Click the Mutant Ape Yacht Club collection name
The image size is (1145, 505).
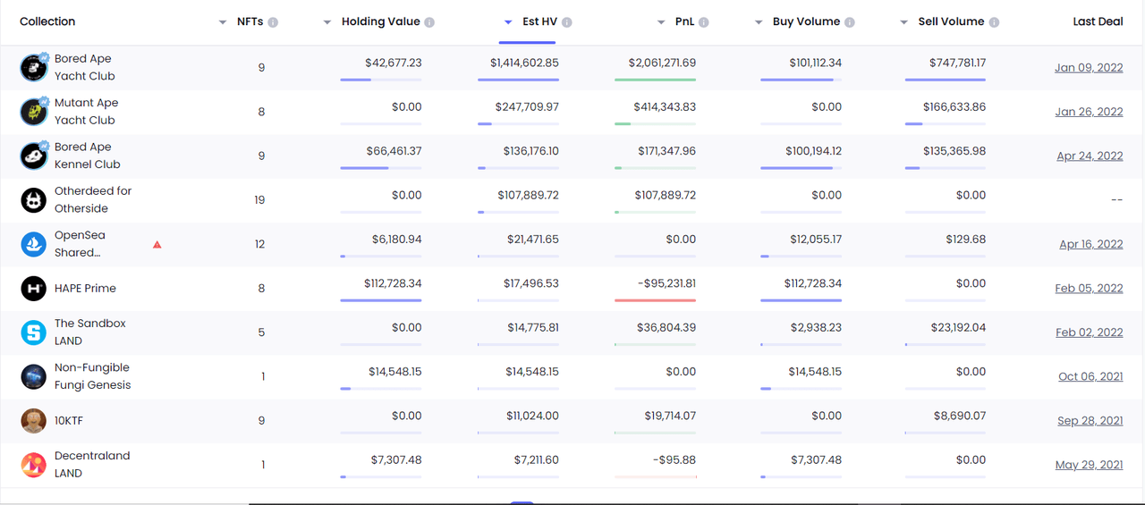86,112
